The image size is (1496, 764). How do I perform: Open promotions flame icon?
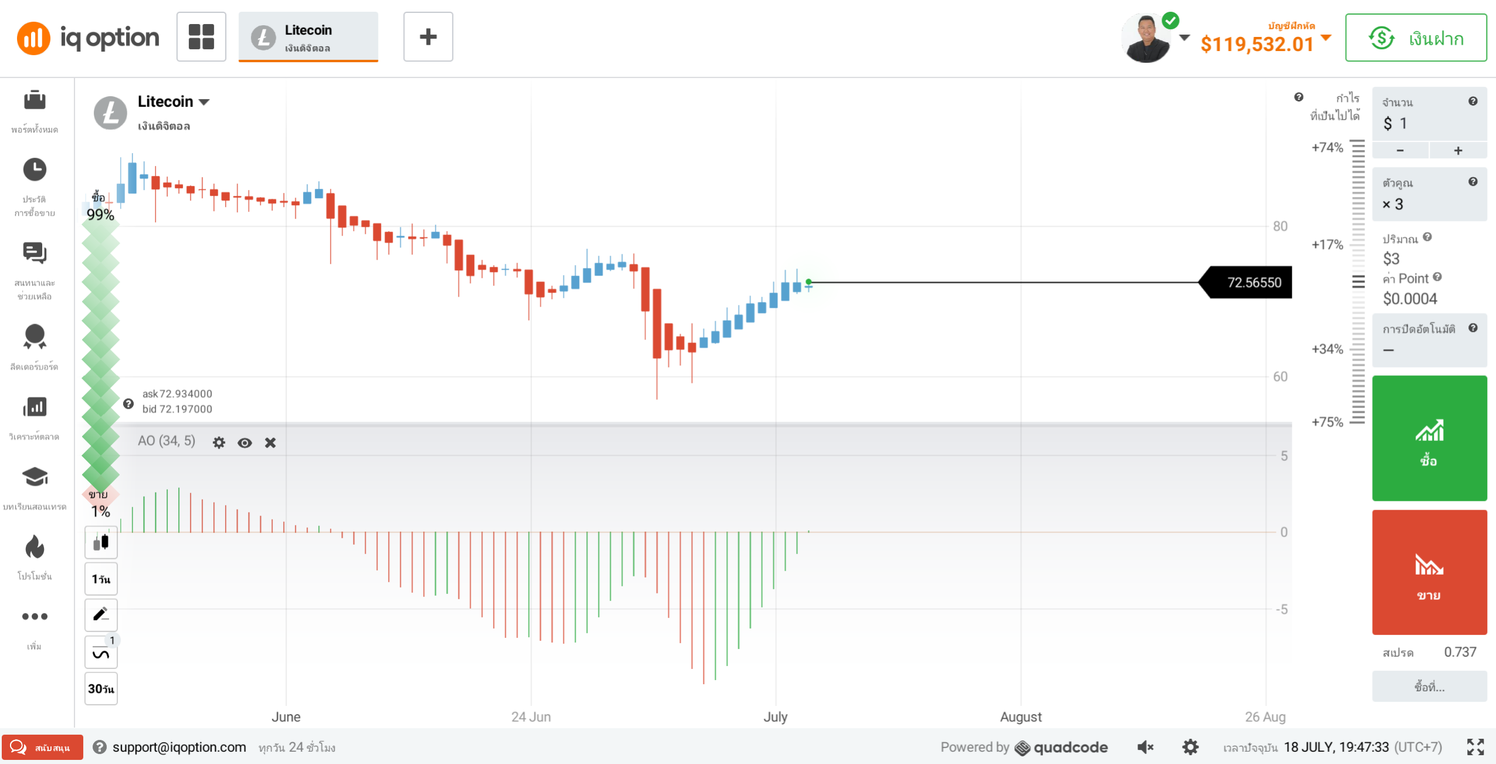coord(35,546)
